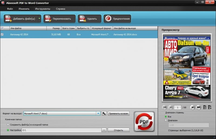Screen dimensions: 216x139
Task: Click the magazine cover preview thumbnail
Action: point(187,68)
